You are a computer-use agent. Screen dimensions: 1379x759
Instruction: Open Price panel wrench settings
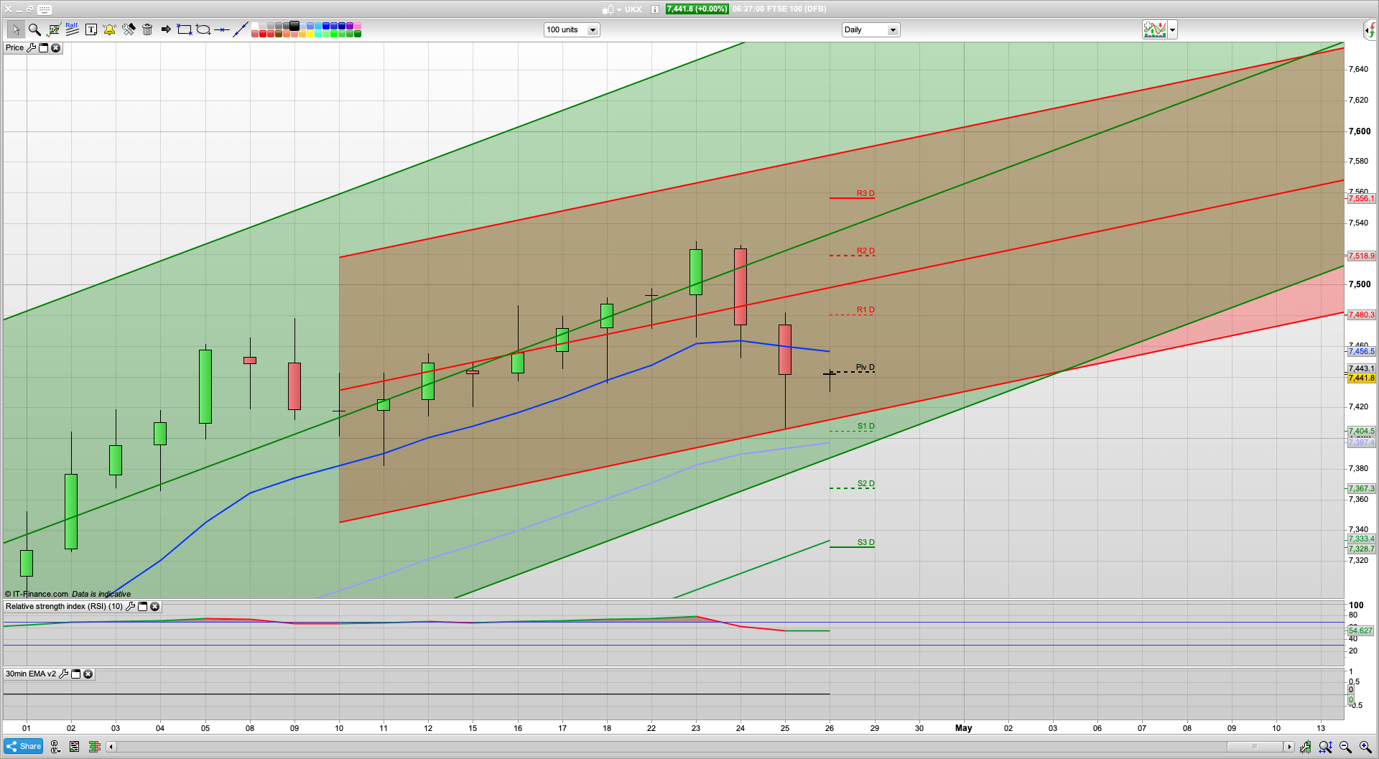31,47
